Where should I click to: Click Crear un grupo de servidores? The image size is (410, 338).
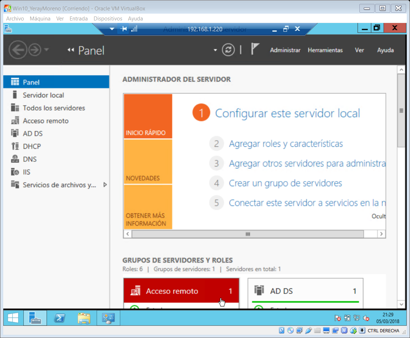(x=285, y=183)
